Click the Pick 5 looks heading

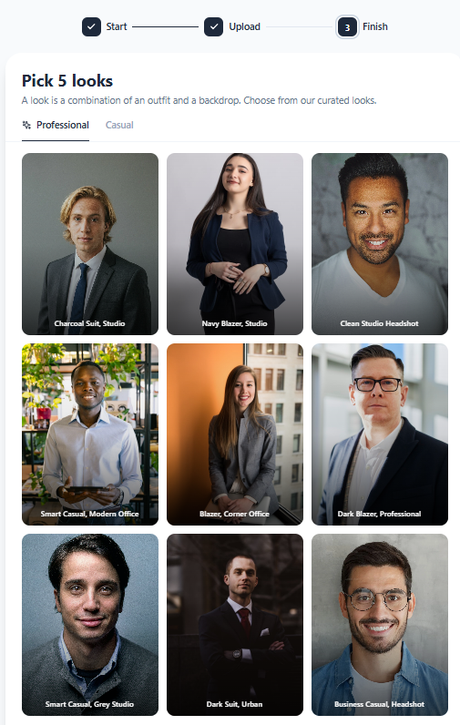pyautogui.click(x=67, y=81)
